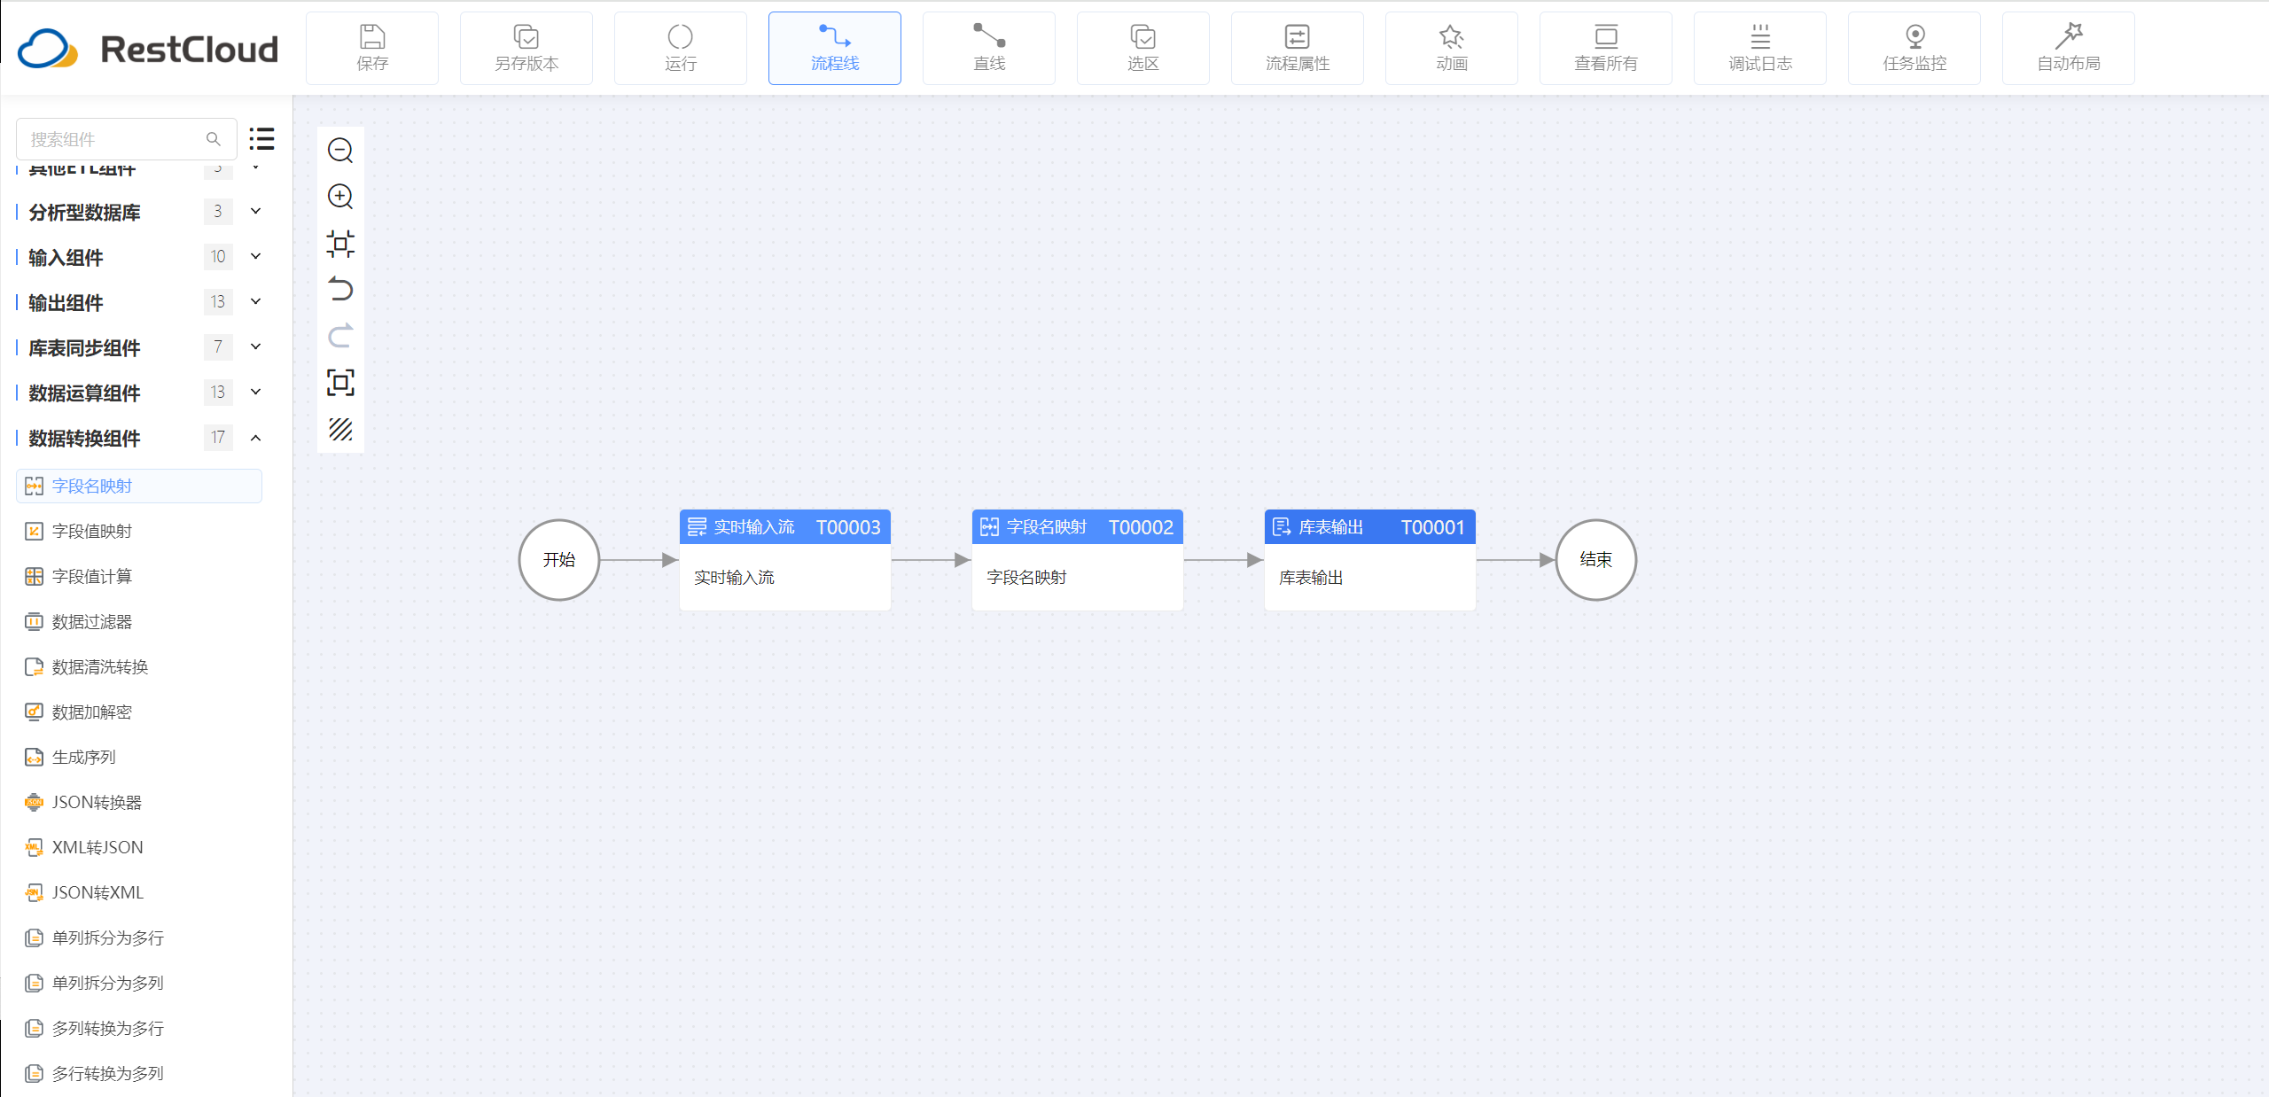Apply 自动布局 auto layout

coord(2069,49)
